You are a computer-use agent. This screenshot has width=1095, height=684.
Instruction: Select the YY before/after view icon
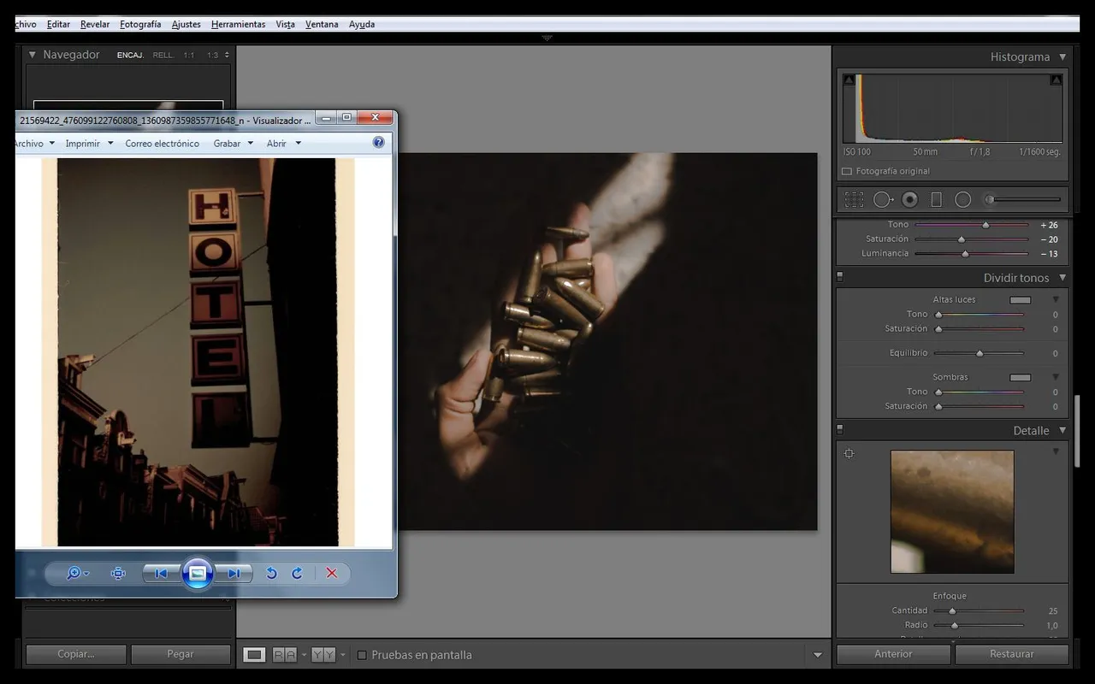coord(323,655)
